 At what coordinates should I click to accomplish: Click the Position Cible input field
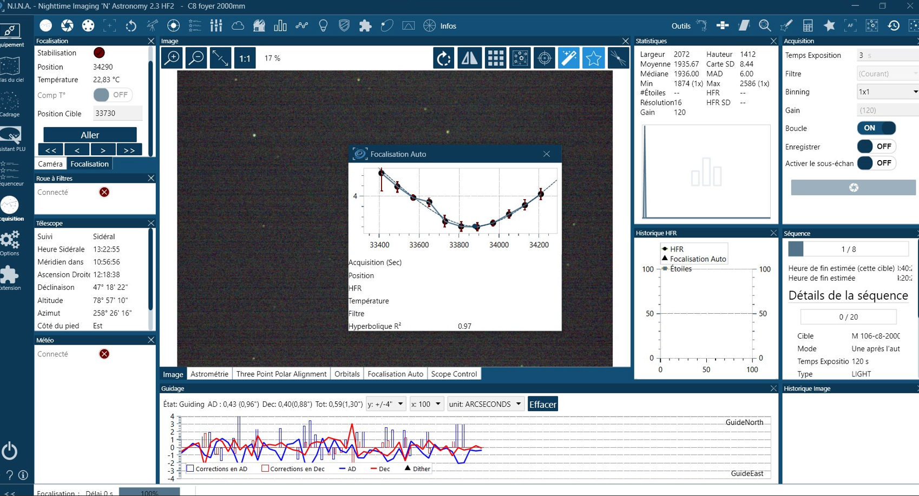(117, 114)
